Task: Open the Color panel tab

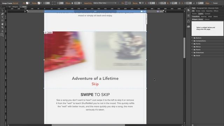Action: 203,11
